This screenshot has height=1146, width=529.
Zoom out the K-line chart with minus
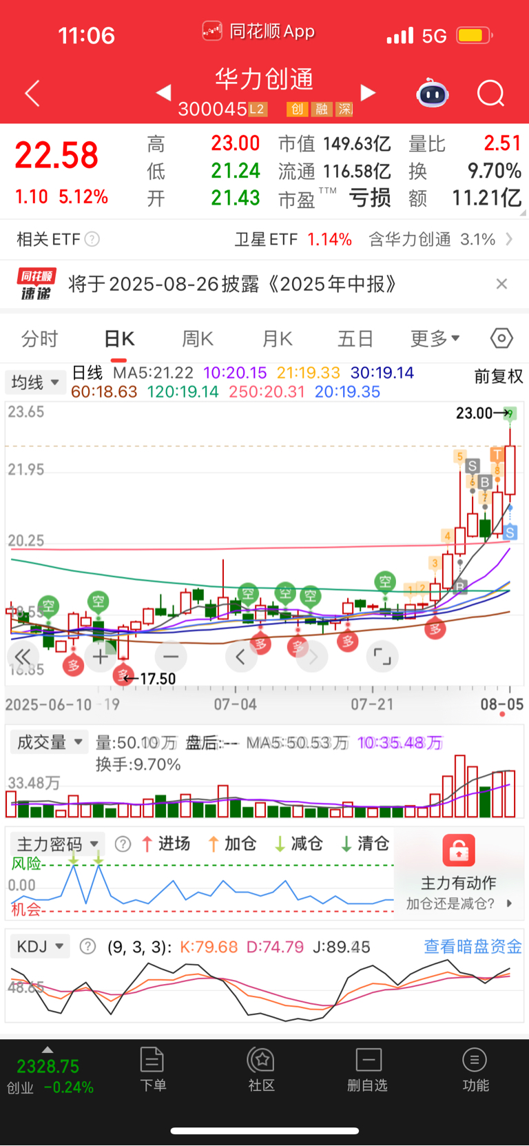tap(171, 657)
